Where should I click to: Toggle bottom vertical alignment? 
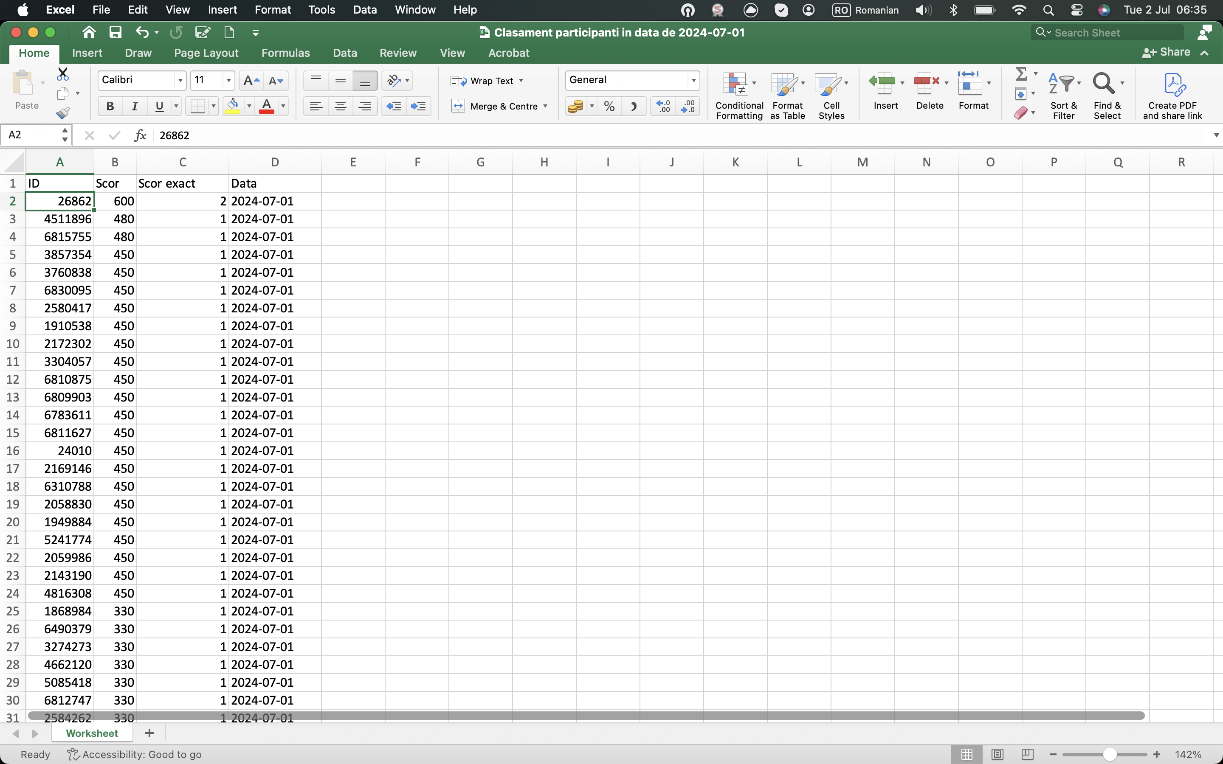click(365, 80)
